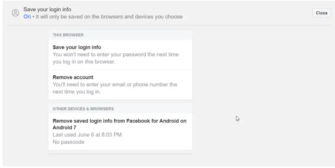
Task: Choose the Remove account option
Action: (x=120, y=85)
